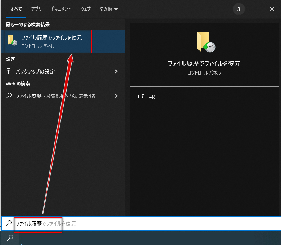Select the ウェブ tab

point(86,9)
